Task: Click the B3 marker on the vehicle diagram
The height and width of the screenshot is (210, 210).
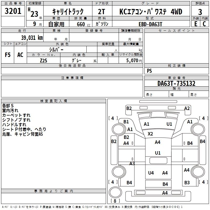Action: coord(187,182)
